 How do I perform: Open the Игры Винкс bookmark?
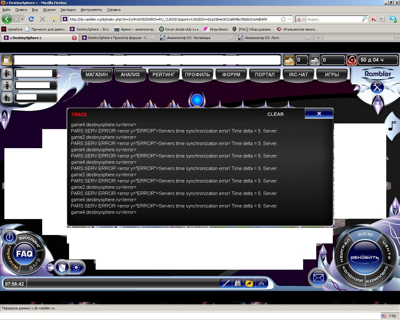pyautogui.click(x=216, y=29)
